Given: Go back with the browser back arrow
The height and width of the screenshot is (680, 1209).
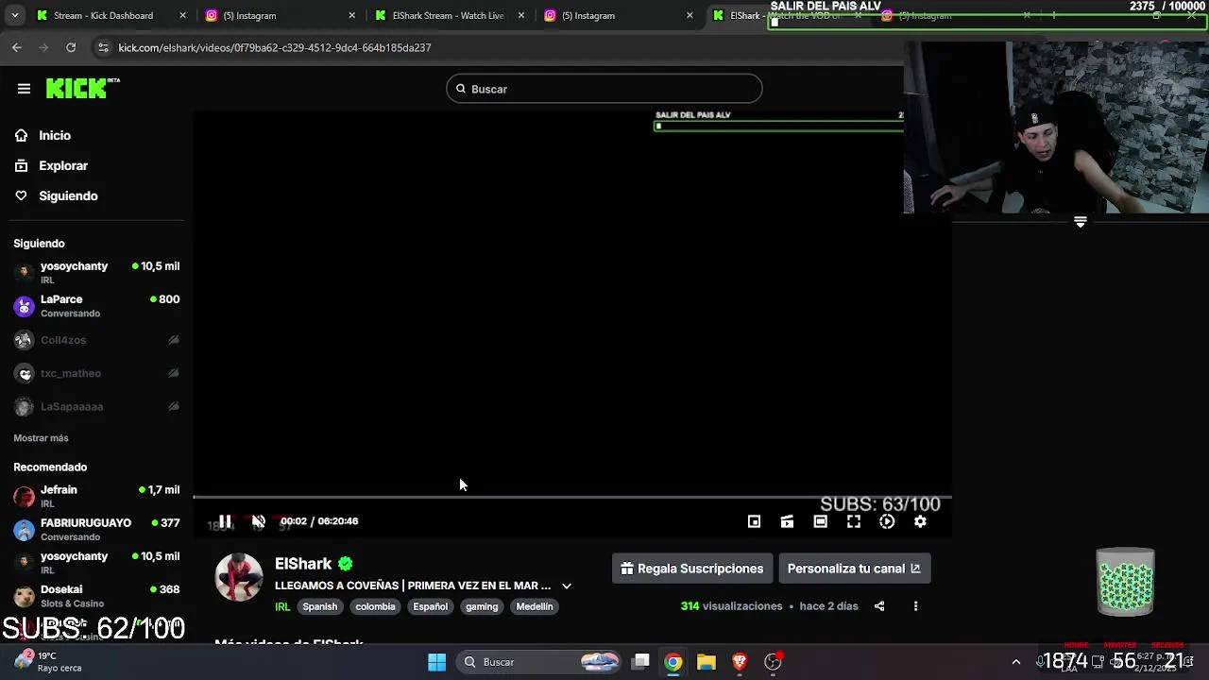Looking at the screenshot, I should (x=17, y=47).
